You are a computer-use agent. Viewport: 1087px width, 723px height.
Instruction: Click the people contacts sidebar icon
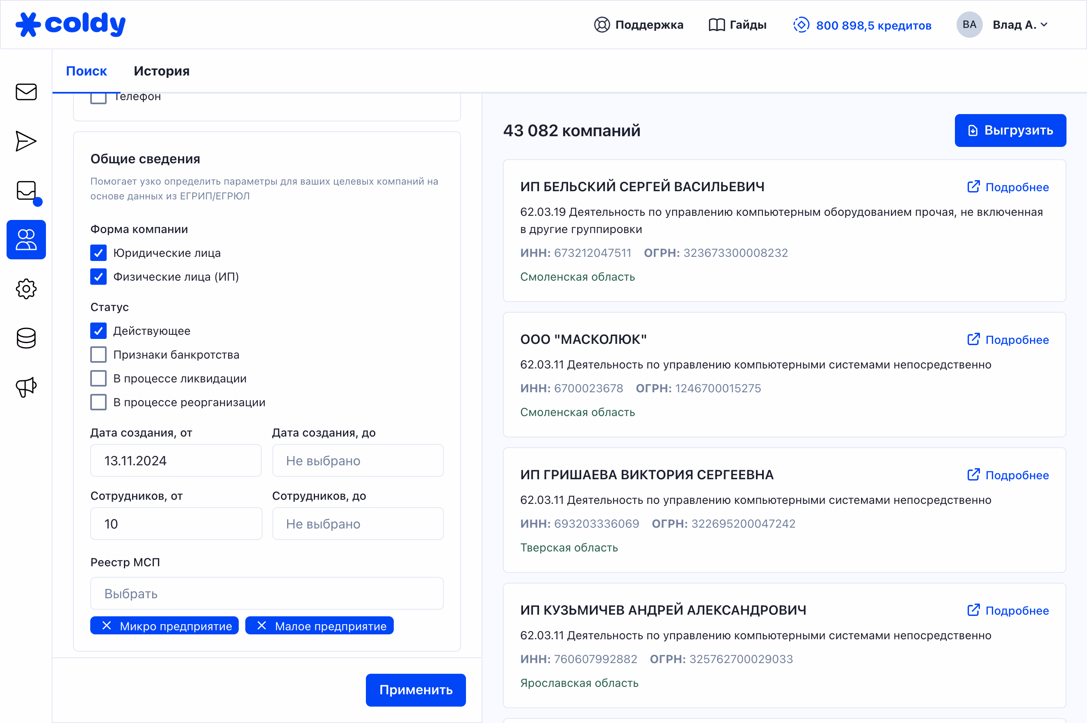coord(26,240)
